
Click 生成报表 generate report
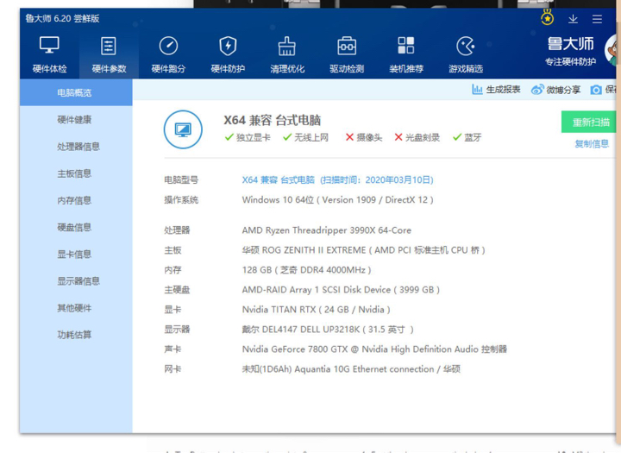(x=497, y=90)
